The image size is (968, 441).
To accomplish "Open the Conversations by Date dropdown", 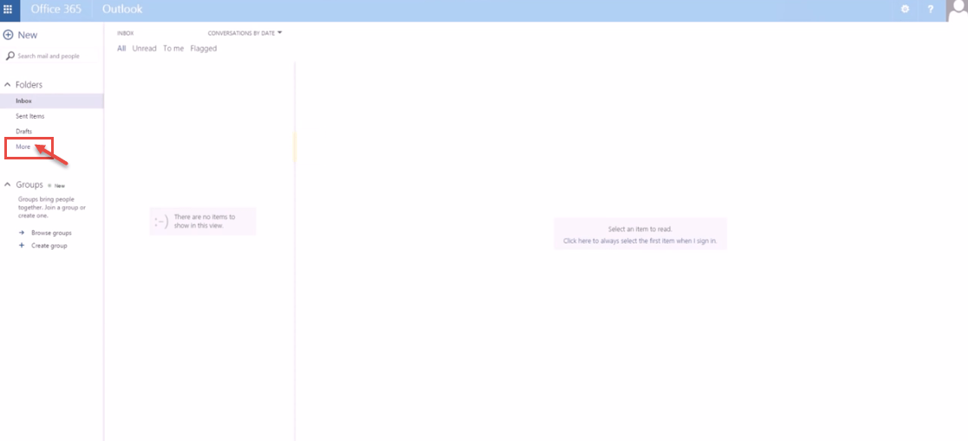I will (x=244, y=33).
